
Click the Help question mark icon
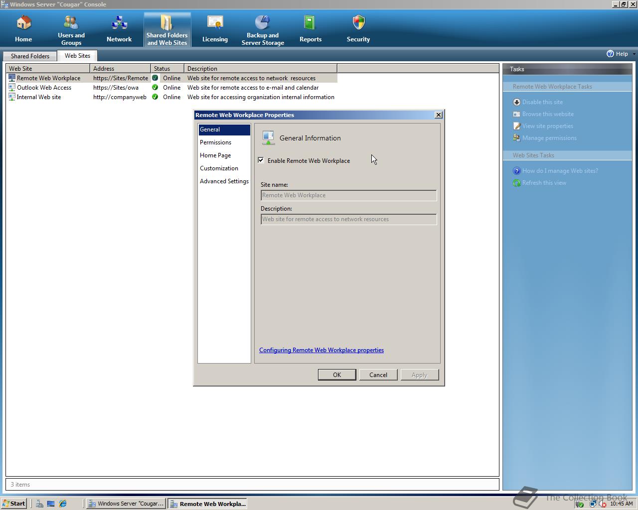tap(610, 54)
